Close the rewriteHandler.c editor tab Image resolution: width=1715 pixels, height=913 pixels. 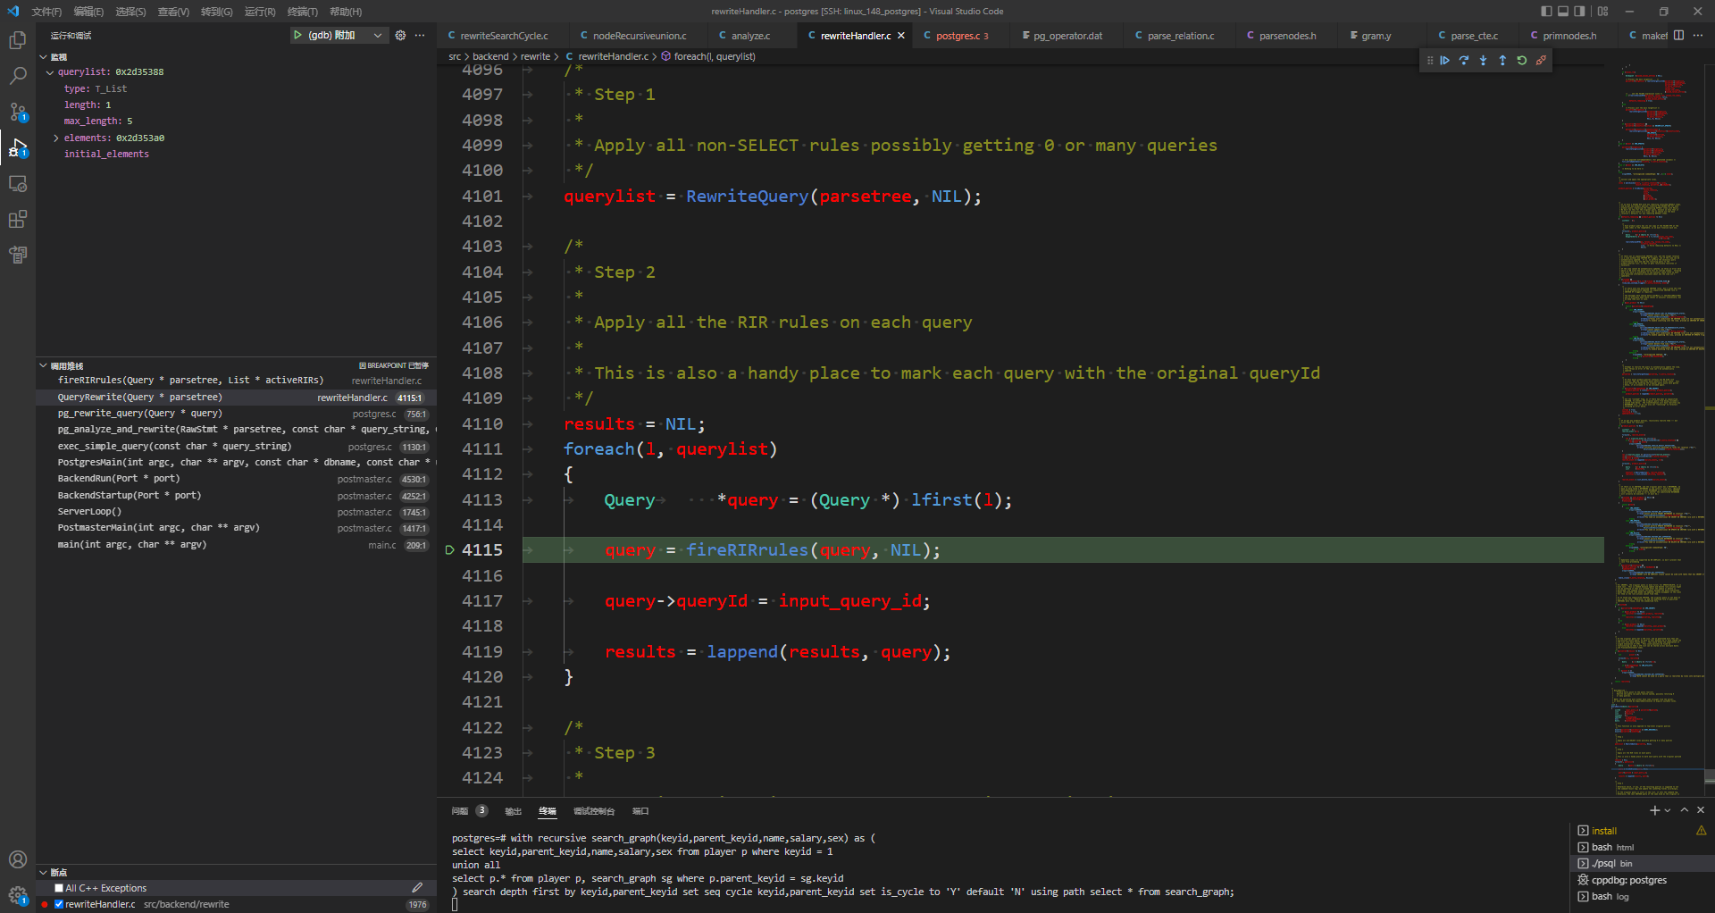[901, 36]
